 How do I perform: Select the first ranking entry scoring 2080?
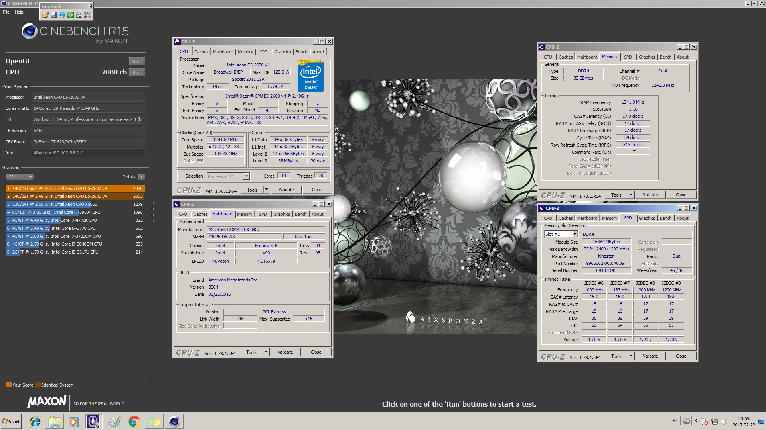75,188
